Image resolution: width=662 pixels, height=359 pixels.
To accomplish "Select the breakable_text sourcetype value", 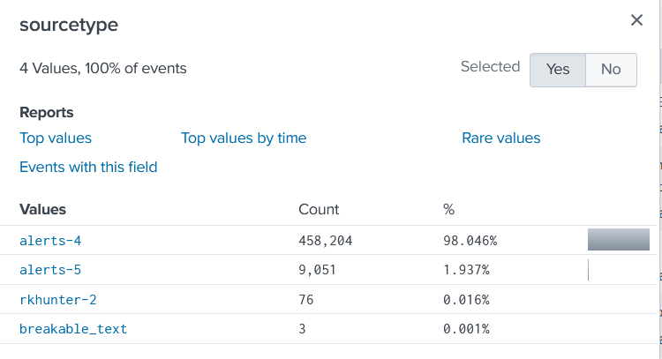I will 73,329.
